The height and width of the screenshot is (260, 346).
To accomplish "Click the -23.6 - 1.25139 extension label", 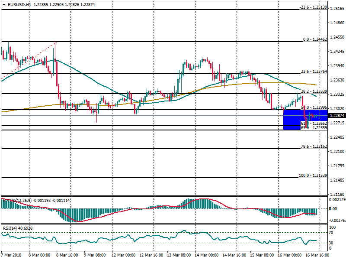I will click(x=313, y=8).
